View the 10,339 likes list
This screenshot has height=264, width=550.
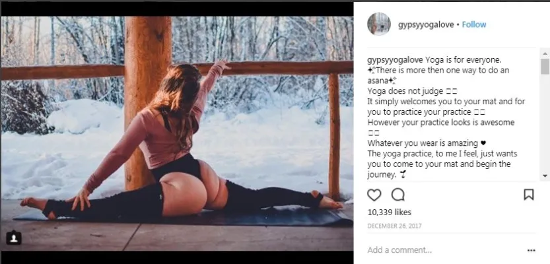click(x=389, y=213)
